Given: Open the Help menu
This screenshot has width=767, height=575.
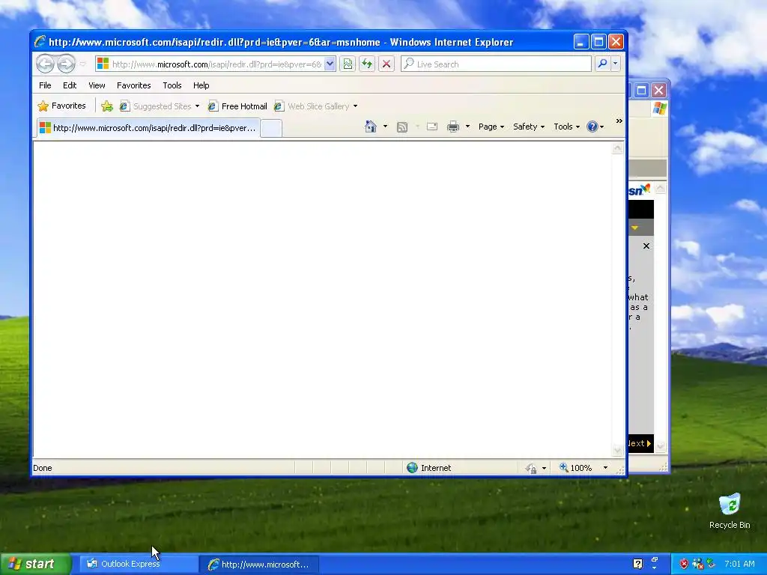Looking at the screenshot, I should coord(201,85).
